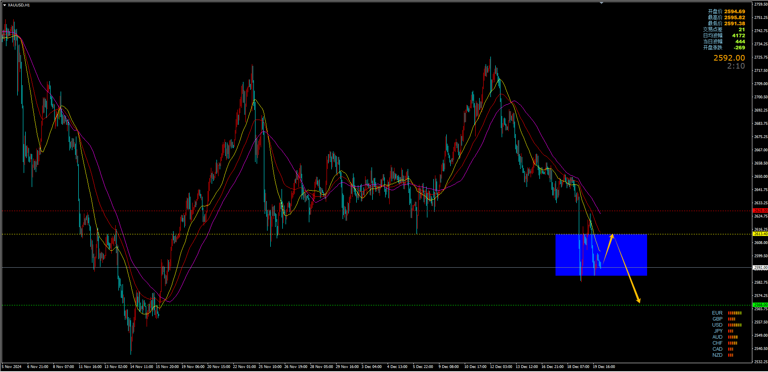
Task: Click the 19 Dec 16:00 time axis label
Action: [x=604, y=367]
